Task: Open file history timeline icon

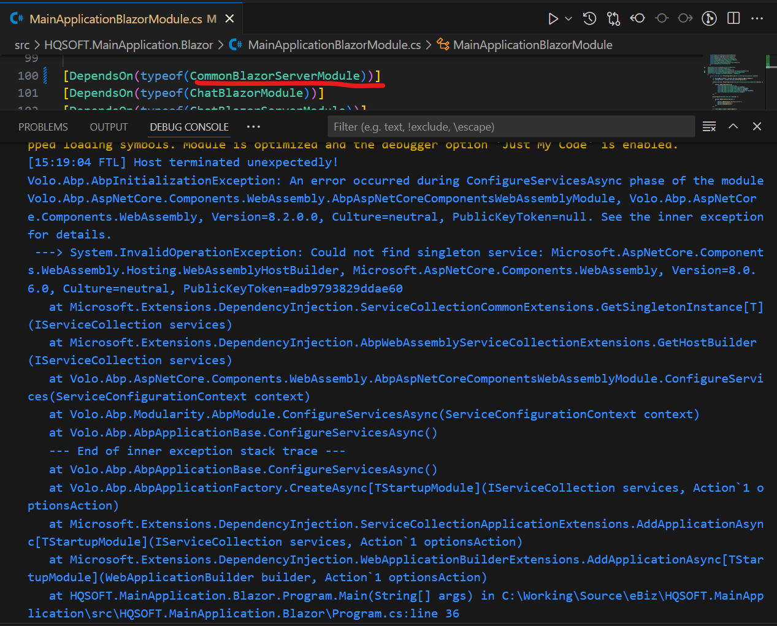Action: click(x=589, y=19)
